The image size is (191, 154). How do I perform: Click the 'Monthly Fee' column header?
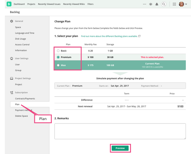[91, 44]
